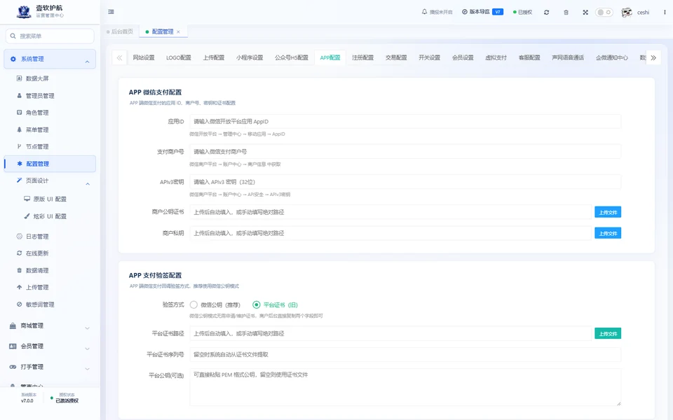Switch to the 企微通知中心 tab
Viewport: 673px width, 420px height.
coord(611,57)
